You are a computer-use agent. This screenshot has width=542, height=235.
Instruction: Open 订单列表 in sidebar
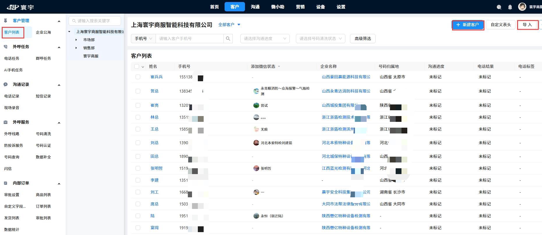(x=43, y=206)
